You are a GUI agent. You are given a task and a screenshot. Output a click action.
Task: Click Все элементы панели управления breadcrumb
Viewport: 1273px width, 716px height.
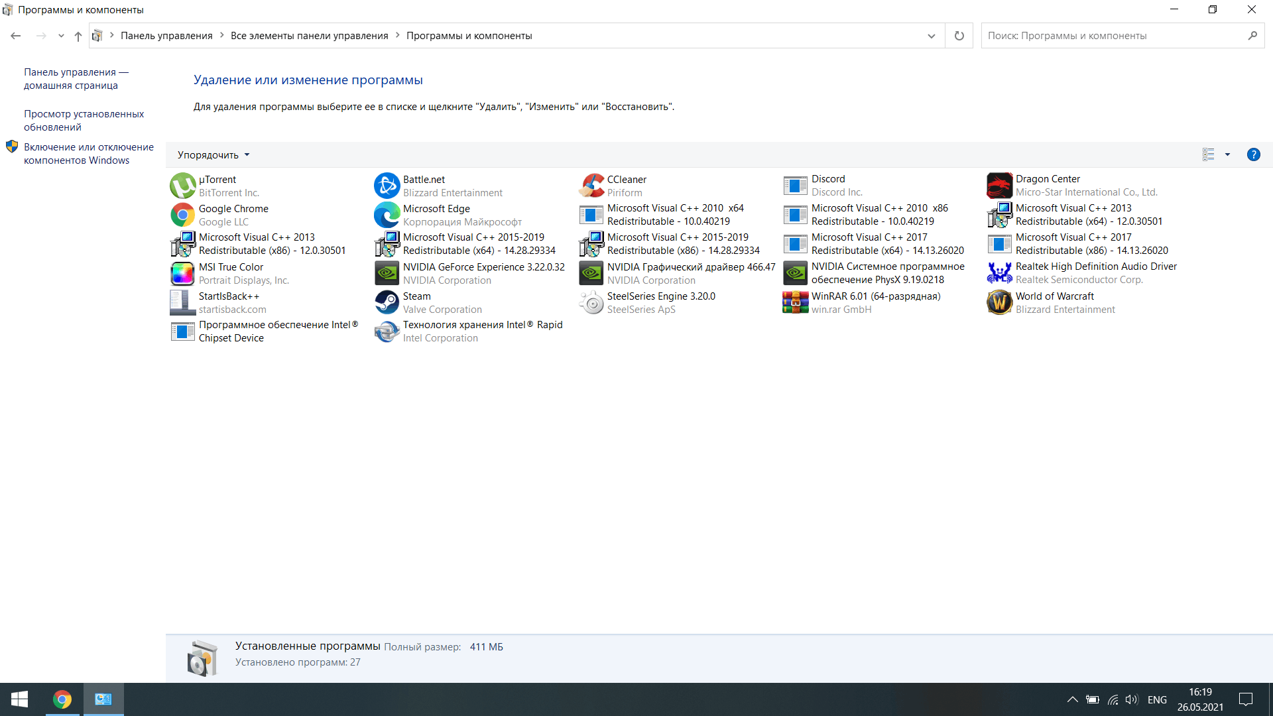310,36
